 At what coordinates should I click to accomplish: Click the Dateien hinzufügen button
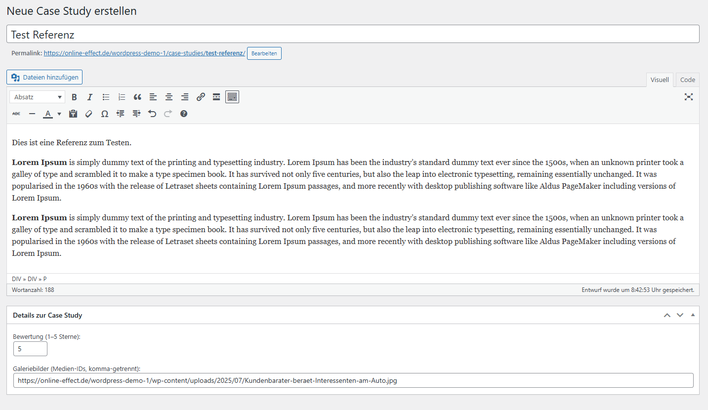(x=44, y=77)
